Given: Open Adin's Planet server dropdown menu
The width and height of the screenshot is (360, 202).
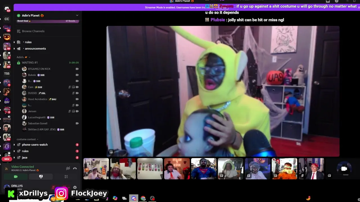Looking at the screenshot, I should coord(77,15).
